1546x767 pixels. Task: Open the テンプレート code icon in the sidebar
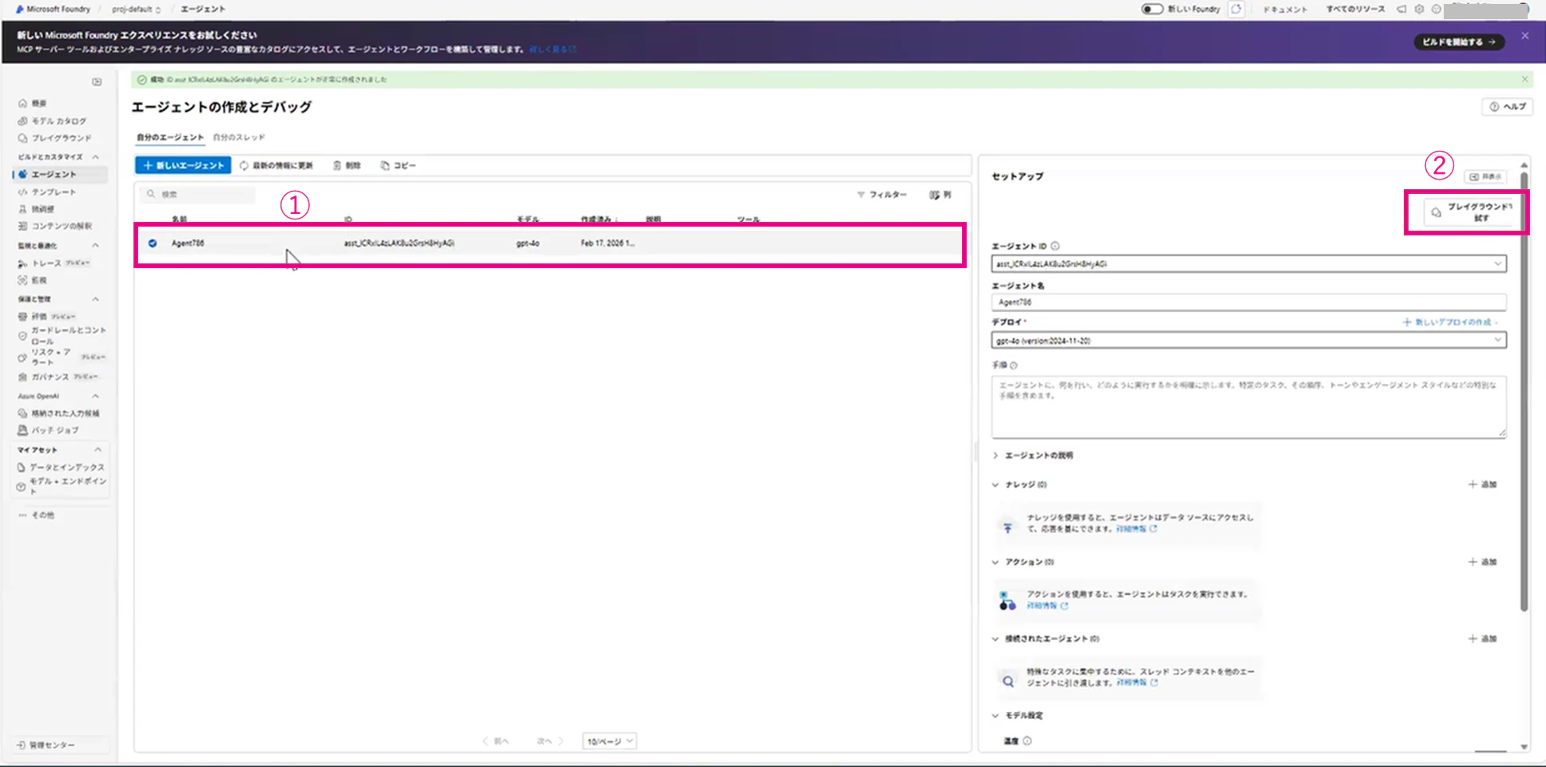click(x=22, y=192)
